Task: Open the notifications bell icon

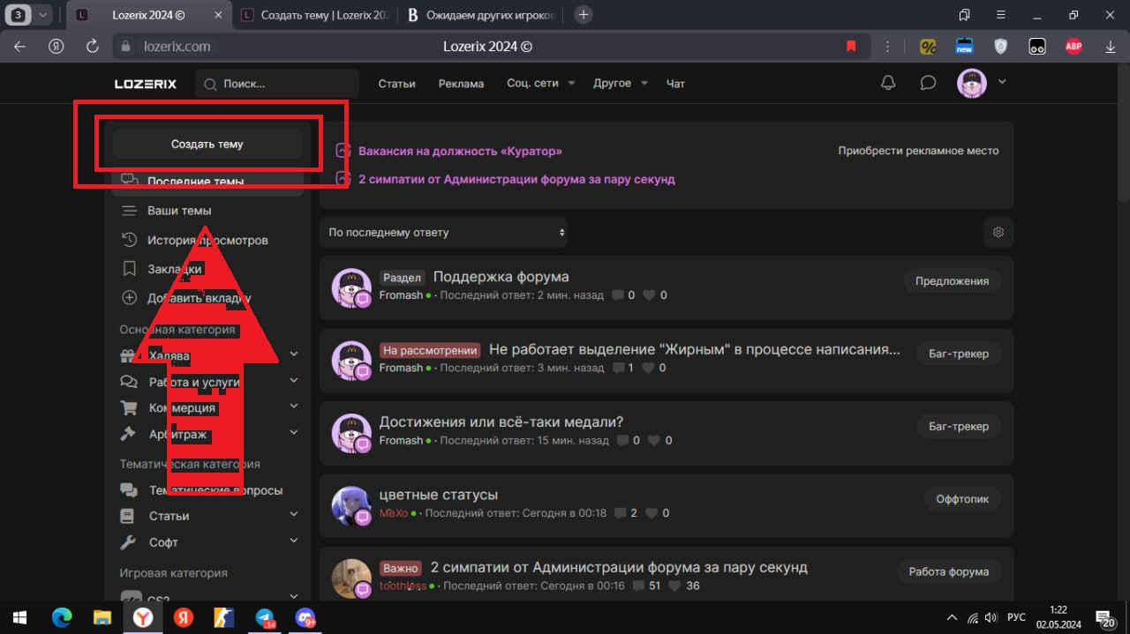Action: click(888, 83)
